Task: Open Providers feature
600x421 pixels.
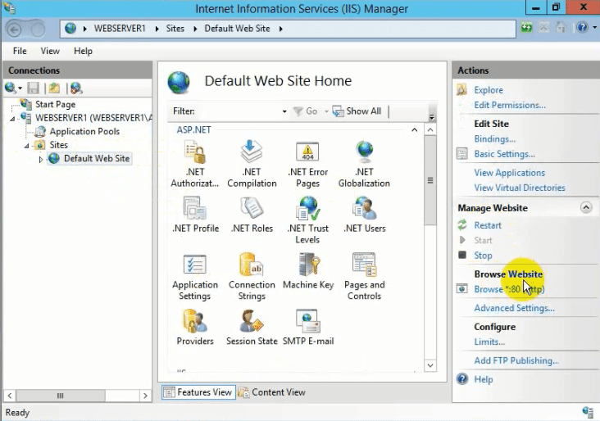Action: [x=195, y=328]
